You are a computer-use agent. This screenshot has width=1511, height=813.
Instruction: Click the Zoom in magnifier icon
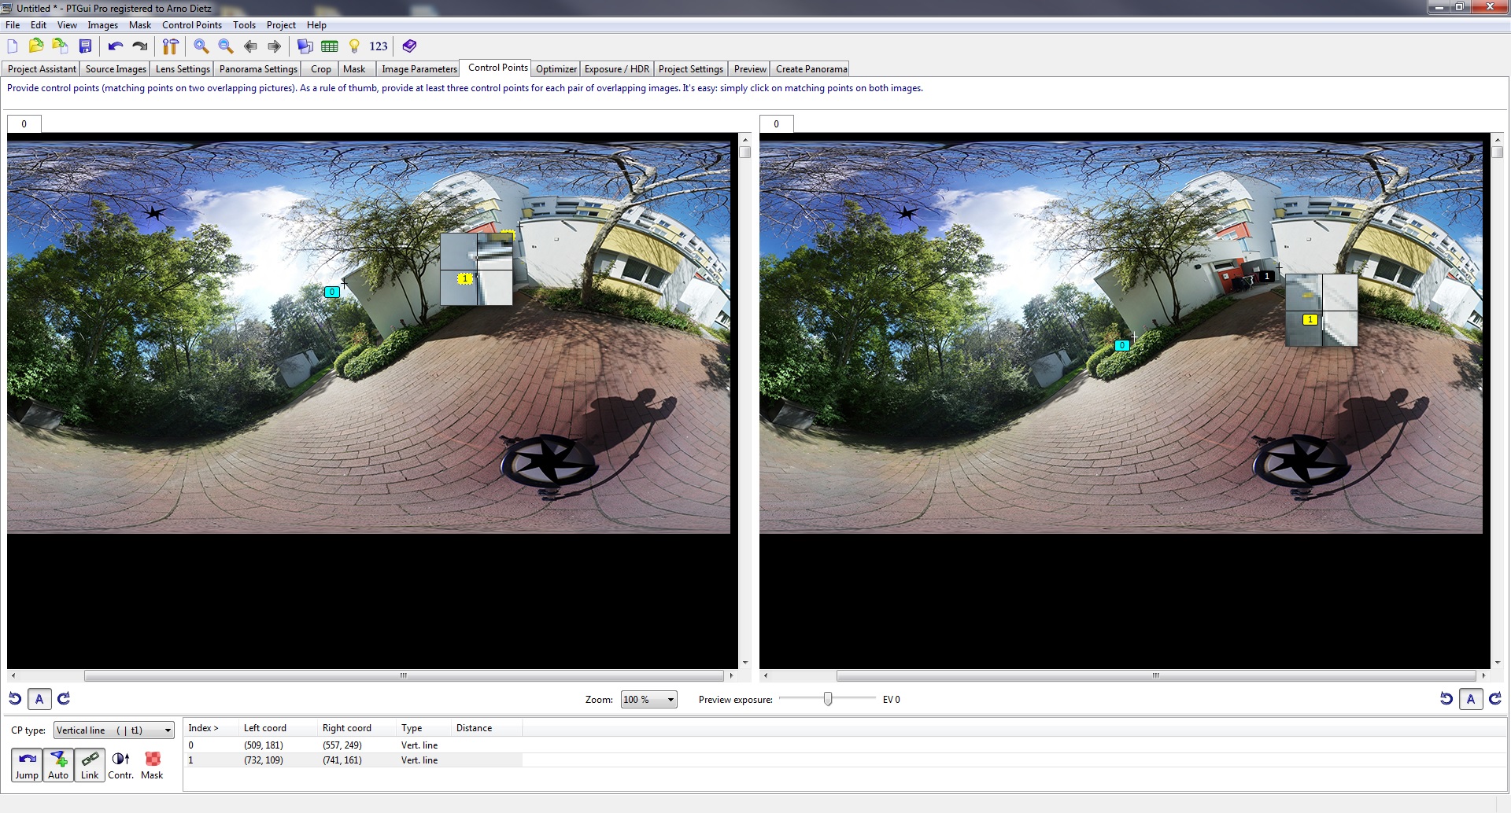(x=201, y=46)
